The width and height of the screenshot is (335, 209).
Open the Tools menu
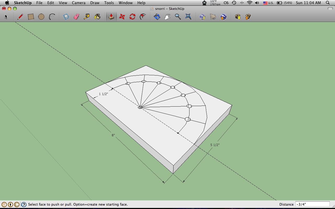(109, 3)
